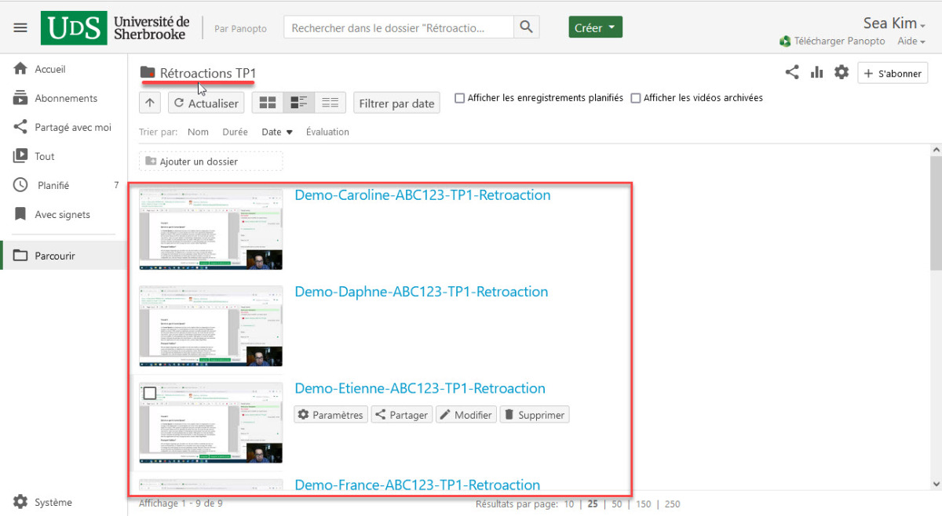Share the Rétroactions TP1 folder
Viewport: 942px width, 516px height.
pos(792,73)
